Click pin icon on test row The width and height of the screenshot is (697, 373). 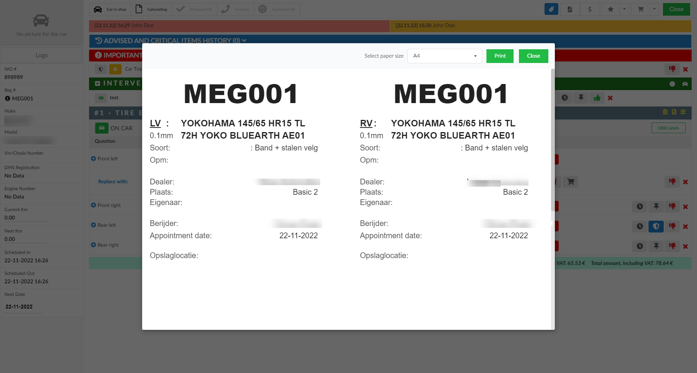[x=581, y=98]
